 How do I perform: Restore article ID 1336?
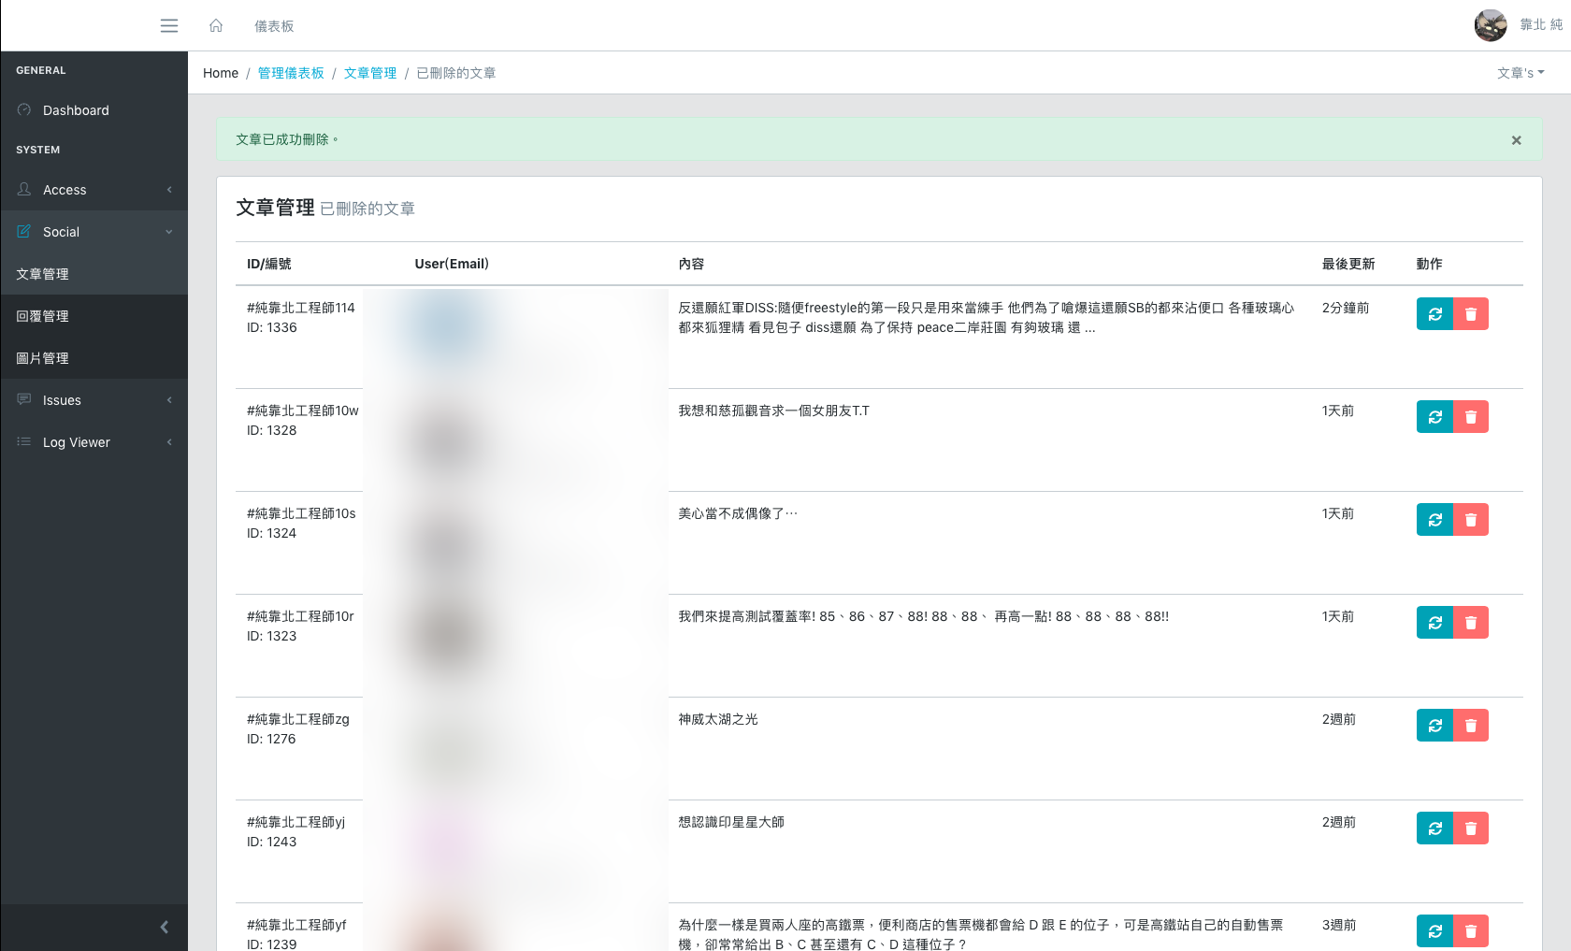[x=1434, y=314]
